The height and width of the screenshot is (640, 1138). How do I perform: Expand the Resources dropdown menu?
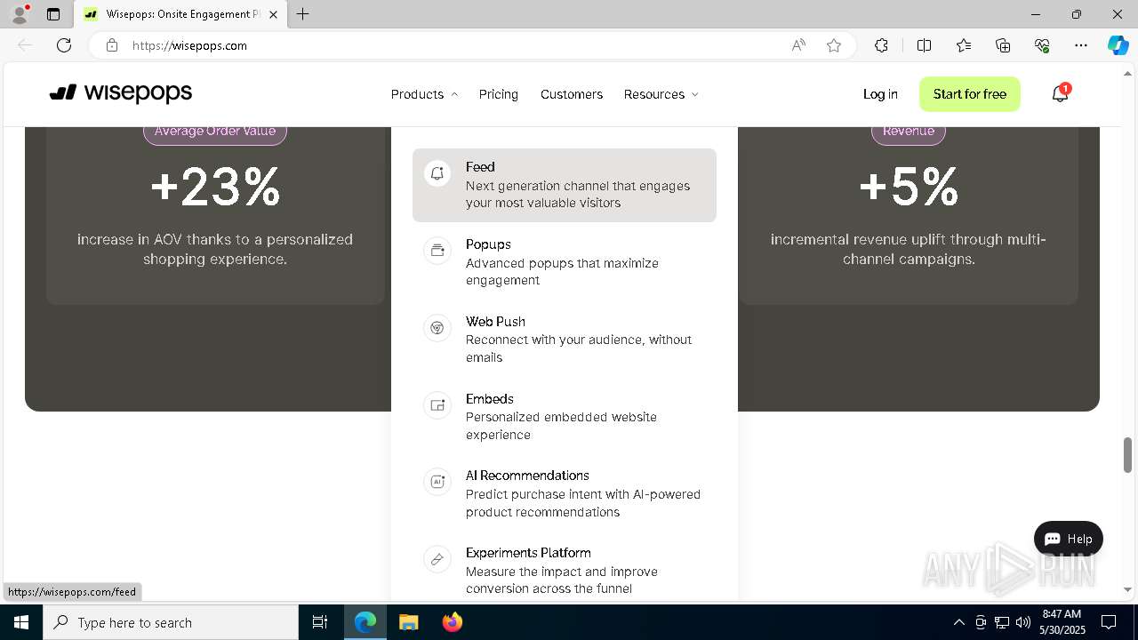pyautogui.click(x=661, y=94)
